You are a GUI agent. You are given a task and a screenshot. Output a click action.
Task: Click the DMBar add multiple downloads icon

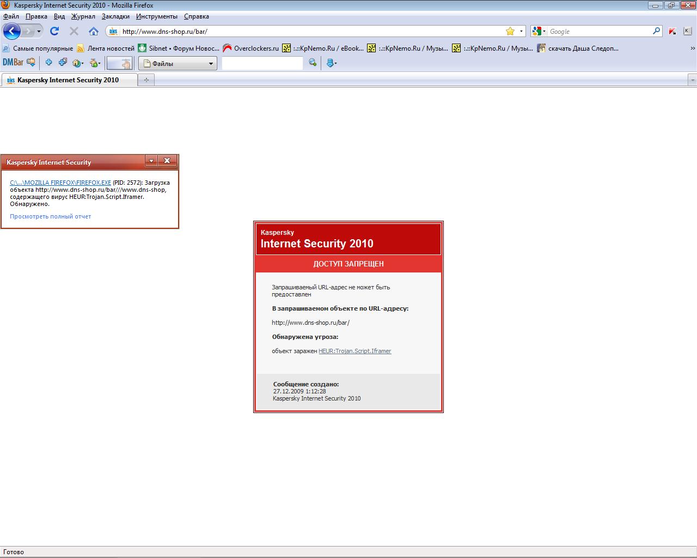[63, 63]
